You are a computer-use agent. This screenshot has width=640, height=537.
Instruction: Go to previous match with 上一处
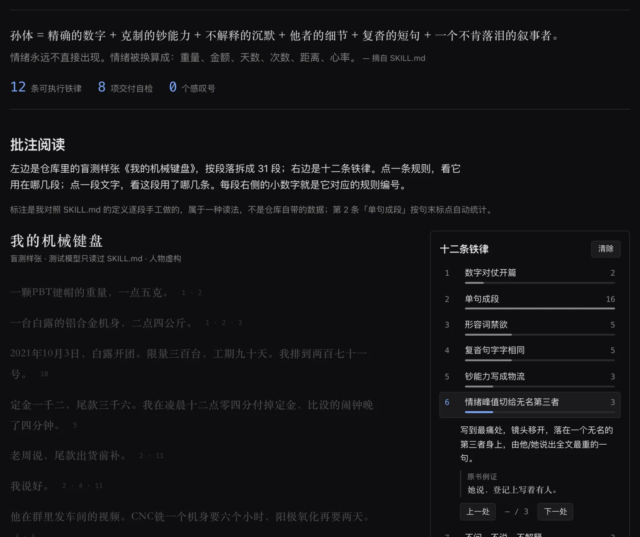coord(478,511)
